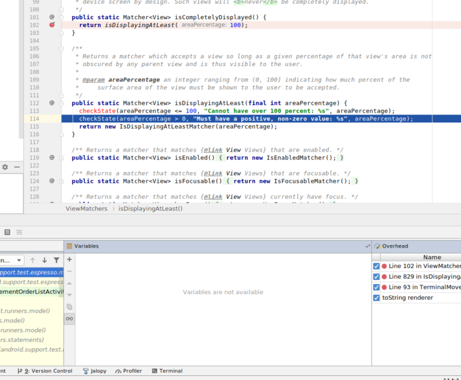Screen dimensions: 461x380
Task: Open the Version Control tool tab
Action: [x=44, y=371]
